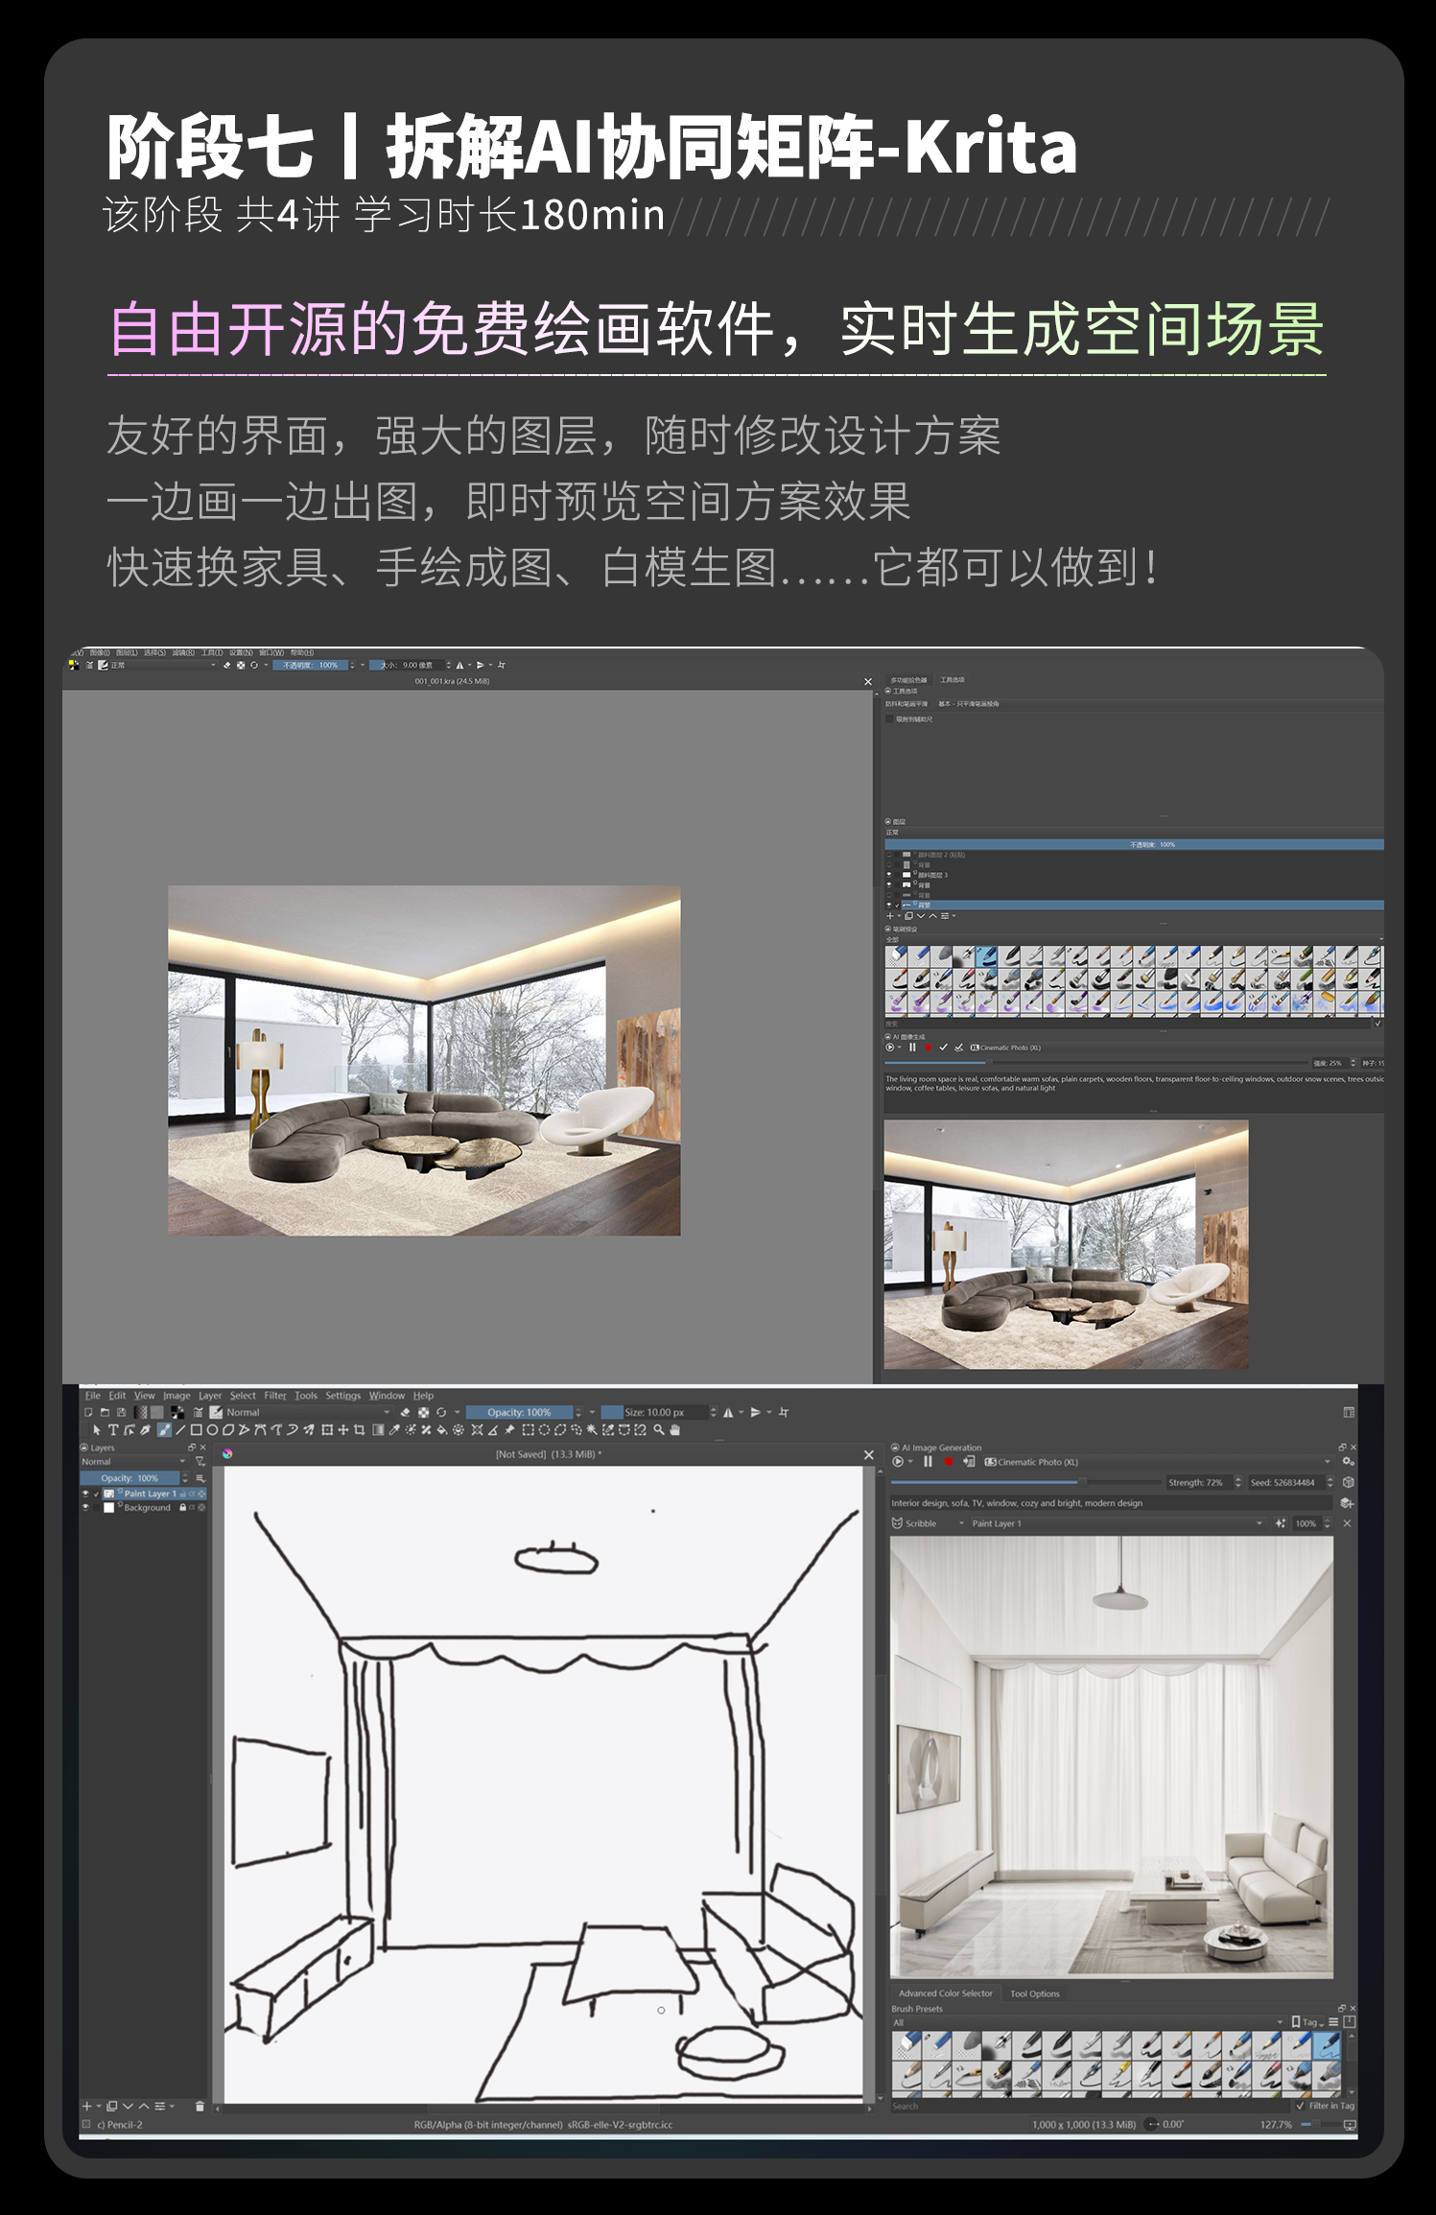Click the pause icon in AI Image Generation
1436x2215 pixels.
tap(928, 1462)
